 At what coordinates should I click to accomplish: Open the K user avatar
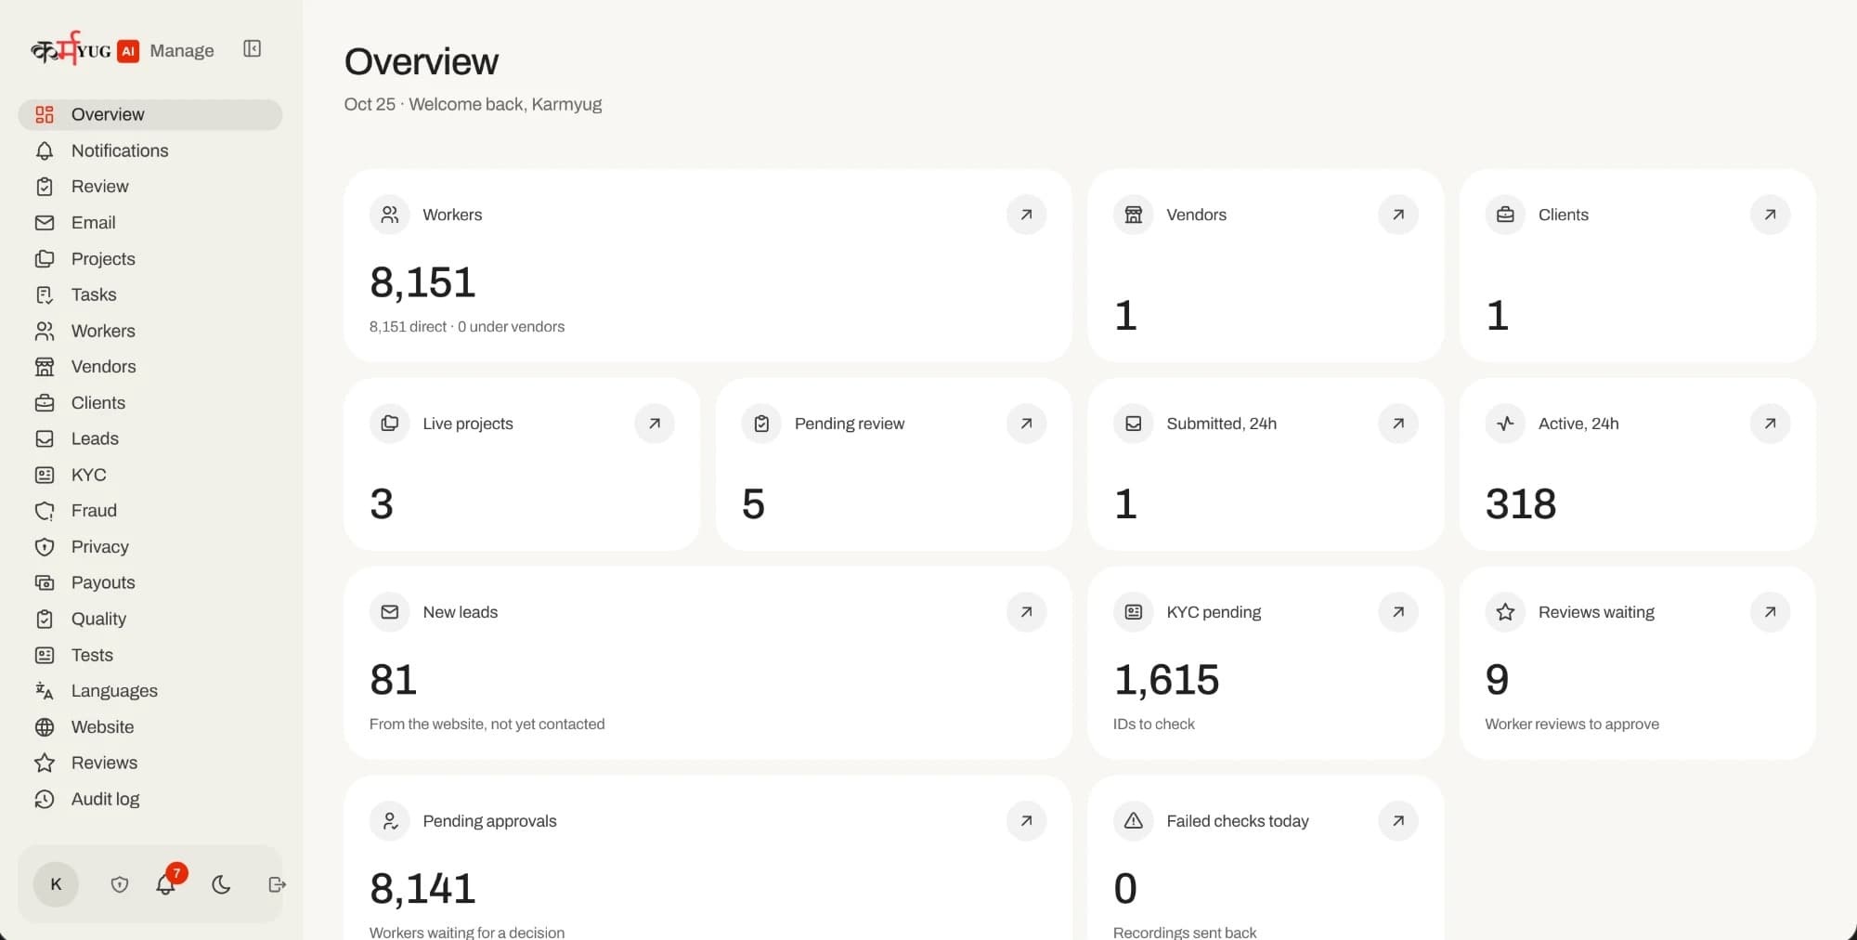(56, 884)
